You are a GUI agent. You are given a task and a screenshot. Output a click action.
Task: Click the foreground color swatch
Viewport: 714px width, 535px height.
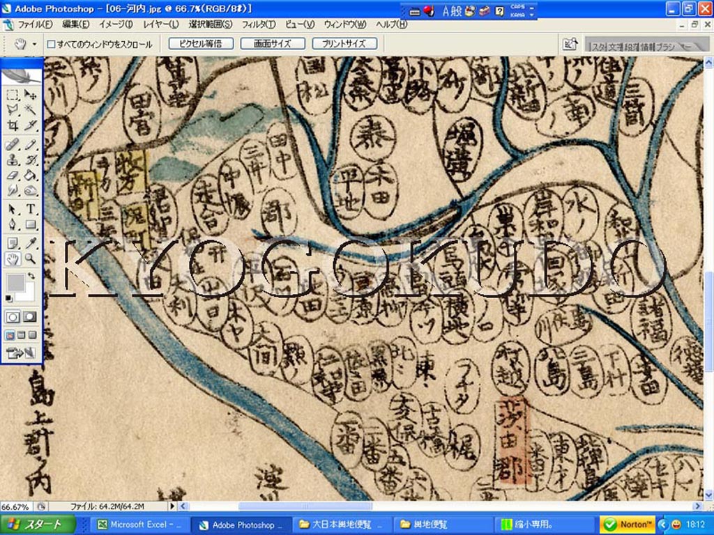(15, 283)
